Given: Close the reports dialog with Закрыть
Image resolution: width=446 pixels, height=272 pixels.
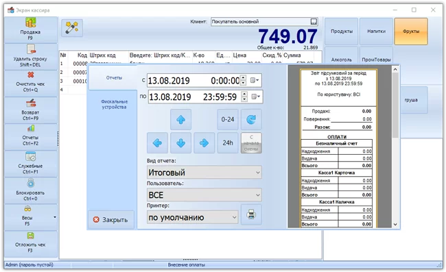Looking at the screenshot, I should (x=111, y=219).
